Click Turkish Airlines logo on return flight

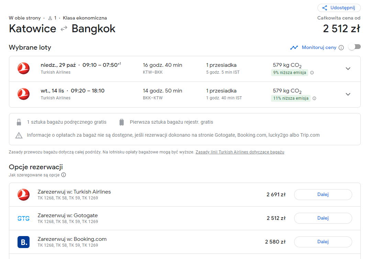point(23,94)
